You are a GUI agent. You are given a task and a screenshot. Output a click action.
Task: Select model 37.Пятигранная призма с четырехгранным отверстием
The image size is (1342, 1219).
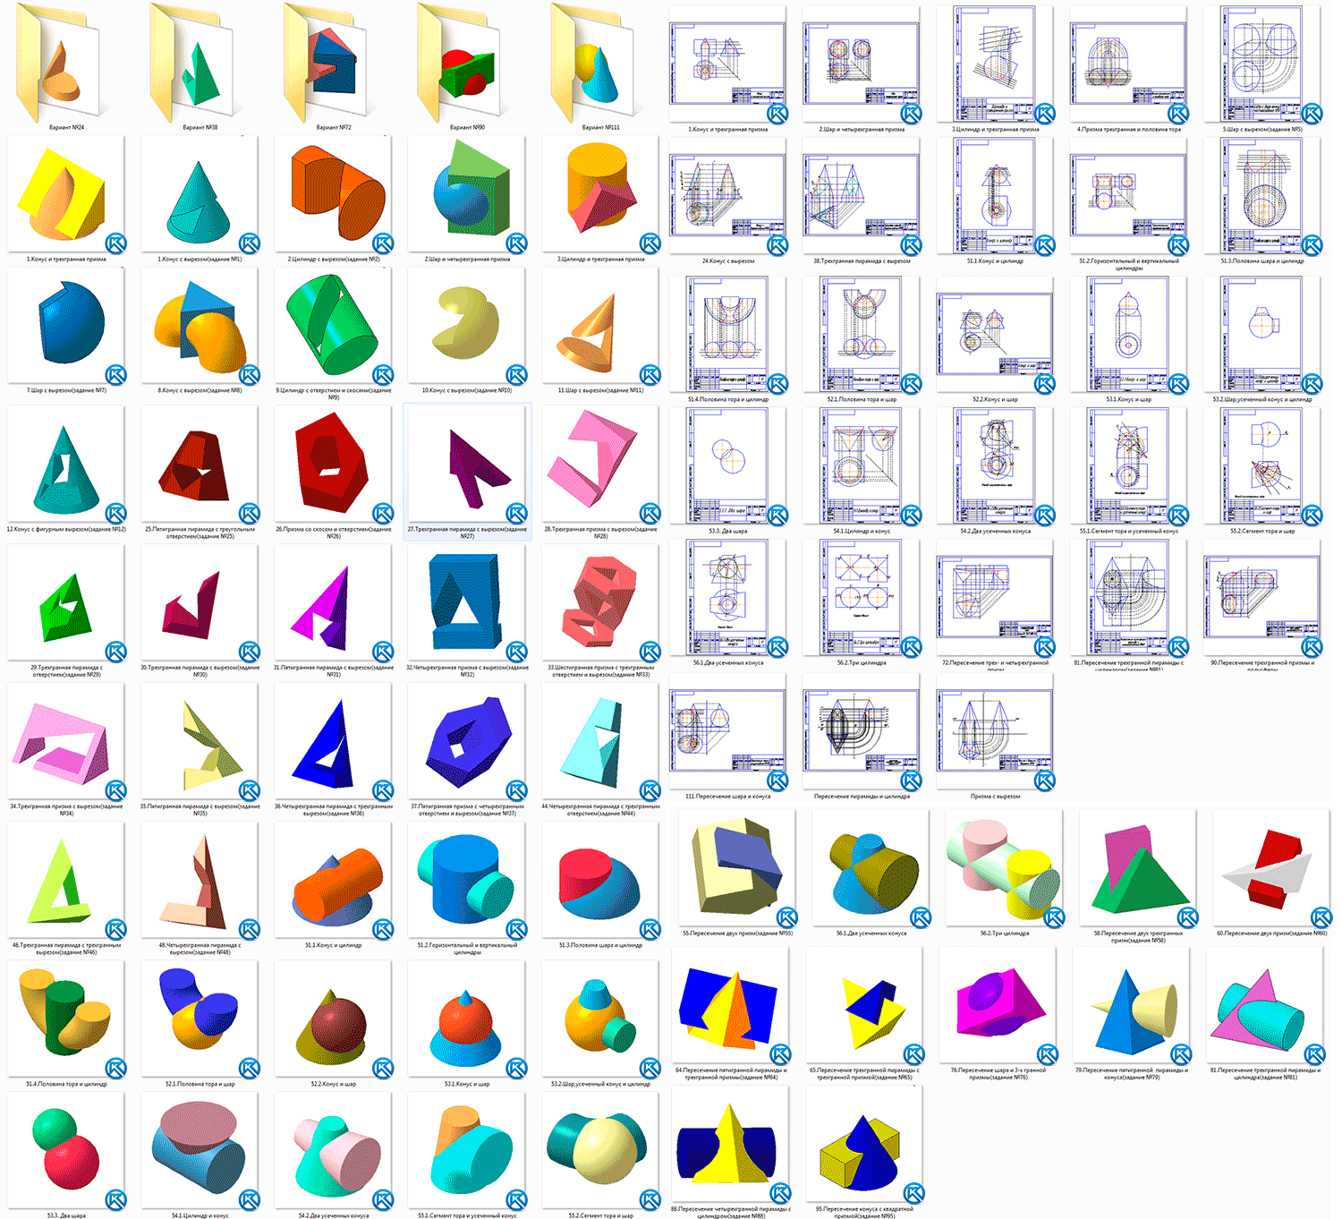(x=467, y=742)
